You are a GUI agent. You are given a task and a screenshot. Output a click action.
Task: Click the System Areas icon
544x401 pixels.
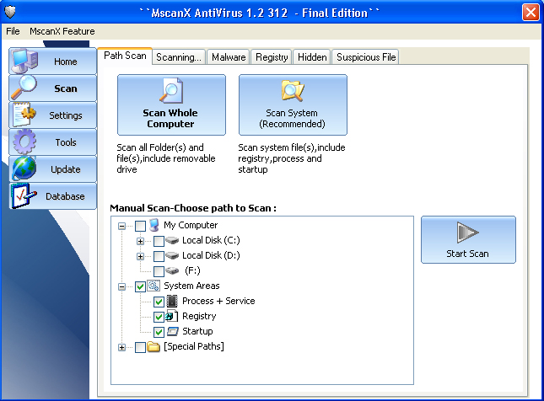[x=154, y=286]
